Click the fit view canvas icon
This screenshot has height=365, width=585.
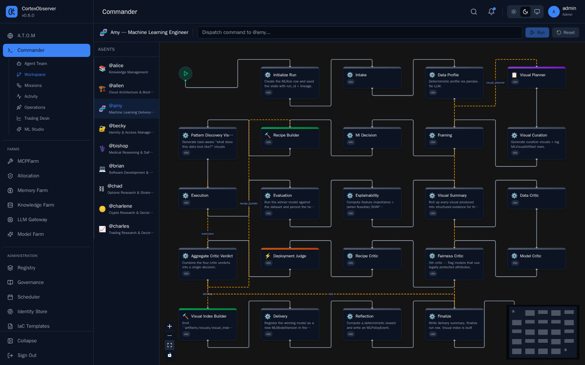tap(170, 345)
